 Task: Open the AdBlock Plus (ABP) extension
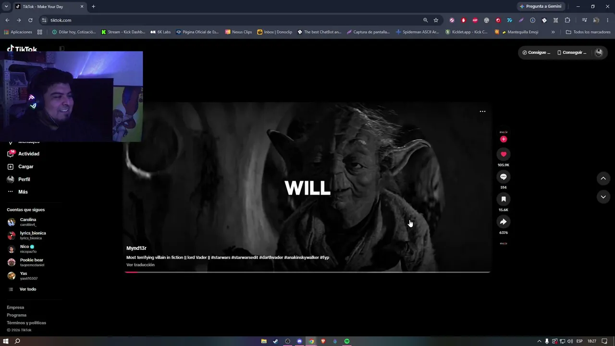pyautogui.click(x=475, y=20)
